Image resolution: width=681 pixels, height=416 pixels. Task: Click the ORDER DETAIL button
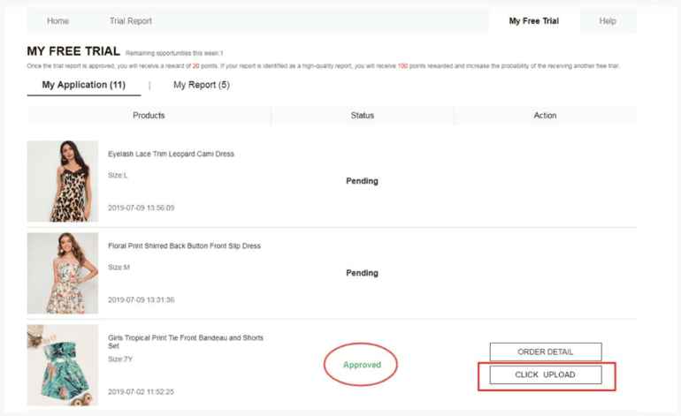tap(546, 352)
